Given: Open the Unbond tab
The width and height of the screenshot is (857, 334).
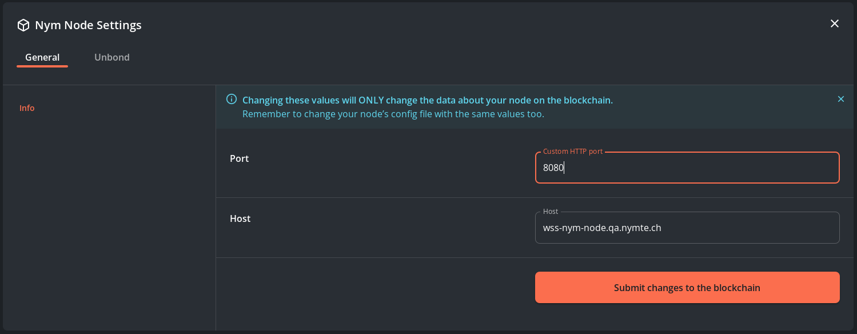Looking at the screenshot, I should click(112, 57).
